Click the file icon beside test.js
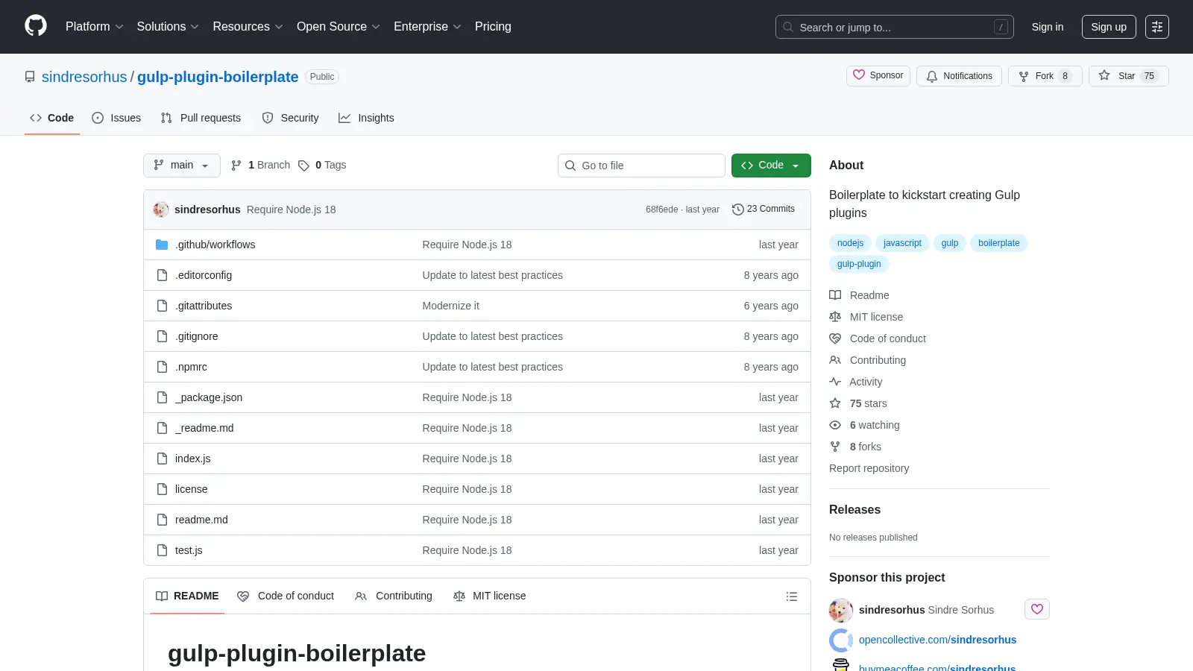The image size is (1193, 671). click(x=162, y=550)
